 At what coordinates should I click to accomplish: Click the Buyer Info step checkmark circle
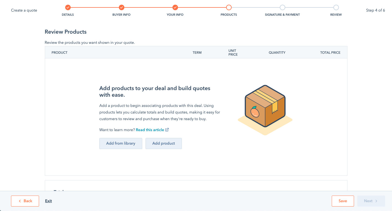pyautogui.click(x=122, y=7)
